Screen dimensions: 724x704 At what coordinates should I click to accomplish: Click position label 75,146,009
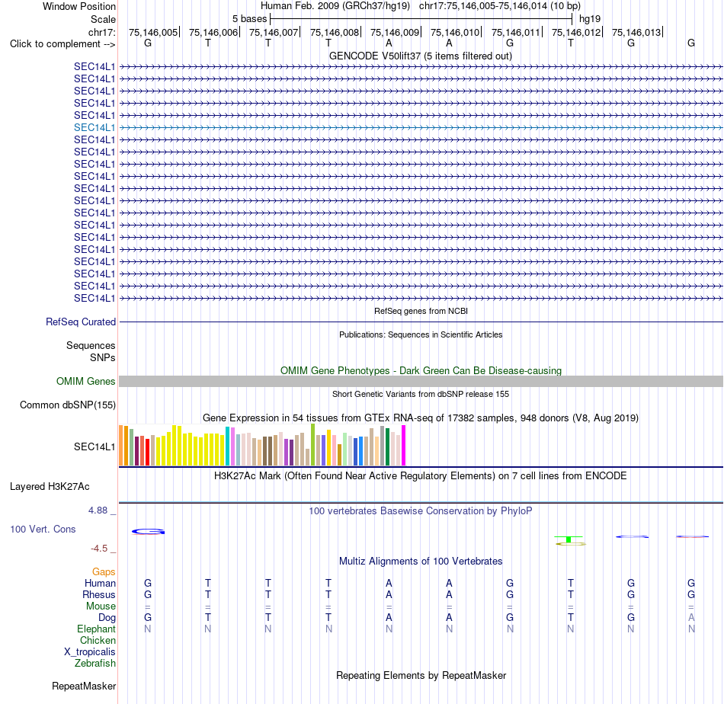395,32
